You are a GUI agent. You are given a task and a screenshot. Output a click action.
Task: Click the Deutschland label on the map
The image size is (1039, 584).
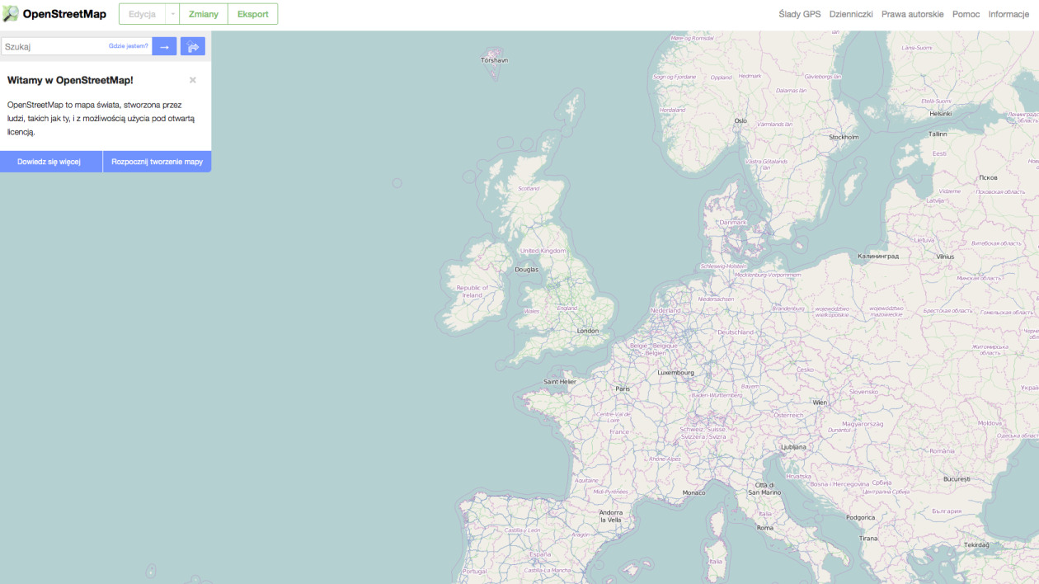[x=736, y=332]
